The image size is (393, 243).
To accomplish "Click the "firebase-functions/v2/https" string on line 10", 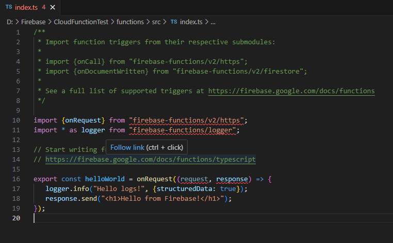I will (x=187, y=120).
